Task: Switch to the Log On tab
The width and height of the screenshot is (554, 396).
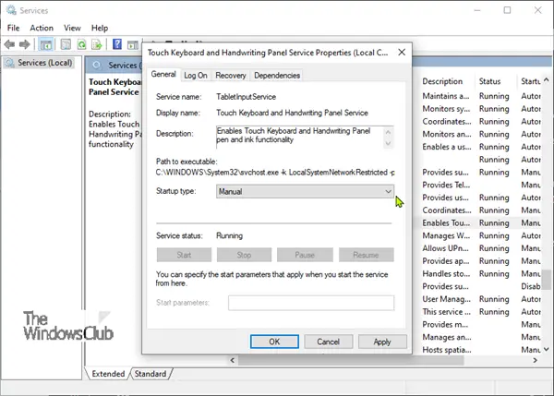Action: 196,76
